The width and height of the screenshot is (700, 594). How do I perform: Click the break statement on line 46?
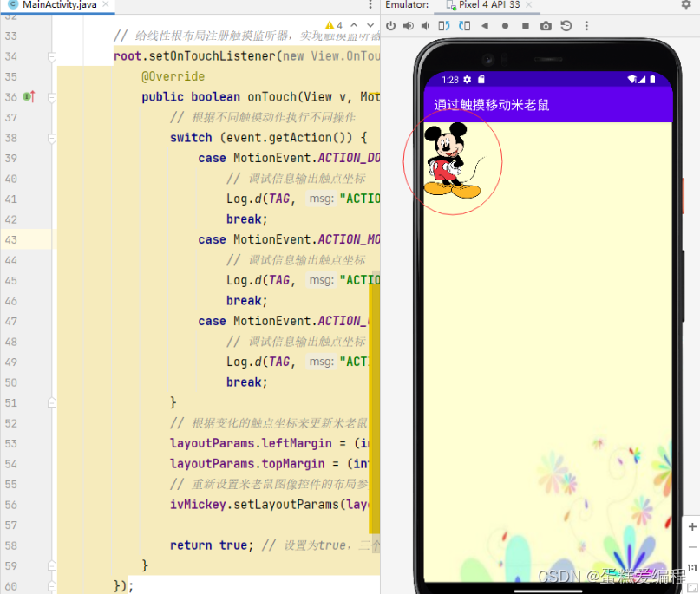coord(247,301)
